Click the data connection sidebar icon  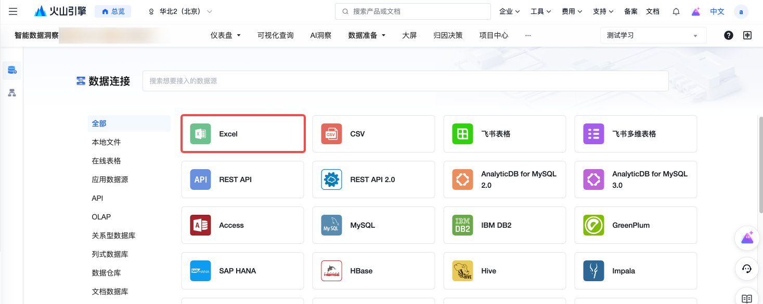click(x=12, y=70)
